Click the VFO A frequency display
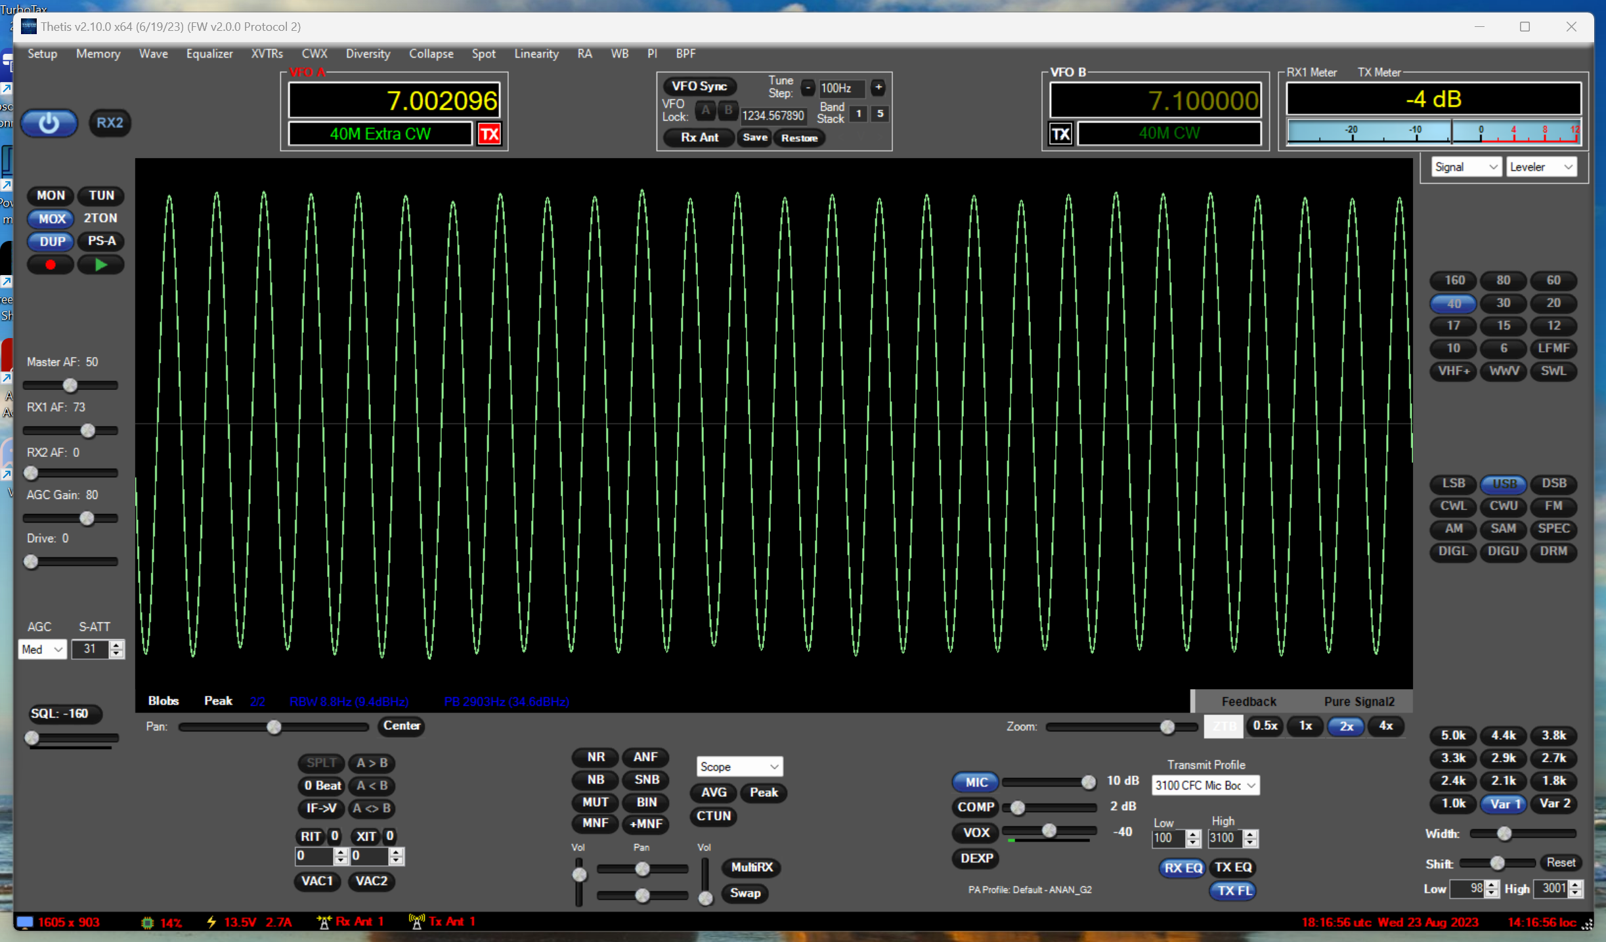 point(394,100)
